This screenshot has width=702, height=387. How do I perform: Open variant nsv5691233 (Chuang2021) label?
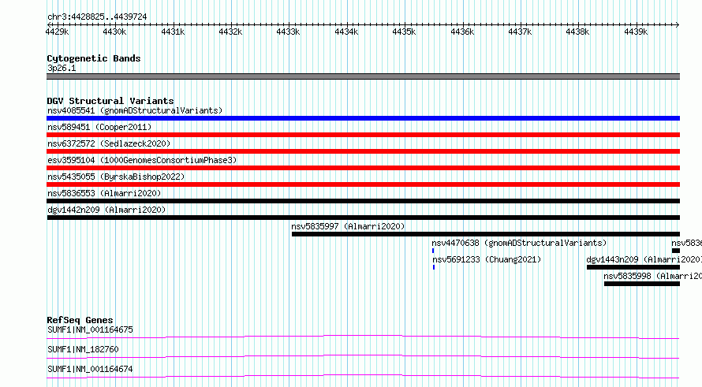pos(487,259)
